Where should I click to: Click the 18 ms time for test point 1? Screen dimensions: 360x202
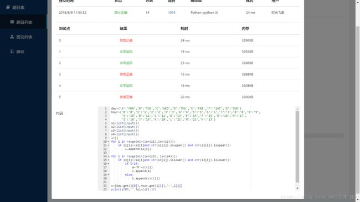pos(185,51)
